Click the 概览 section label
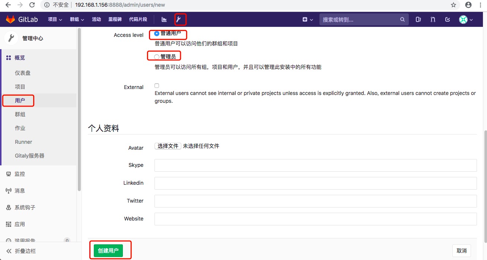 [20, 58]
